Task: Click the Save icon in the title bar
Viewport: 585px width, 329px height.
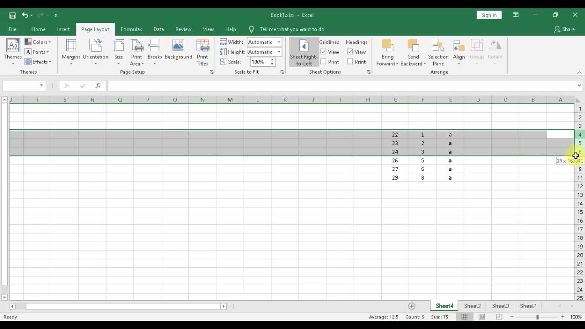Action: 12,15
